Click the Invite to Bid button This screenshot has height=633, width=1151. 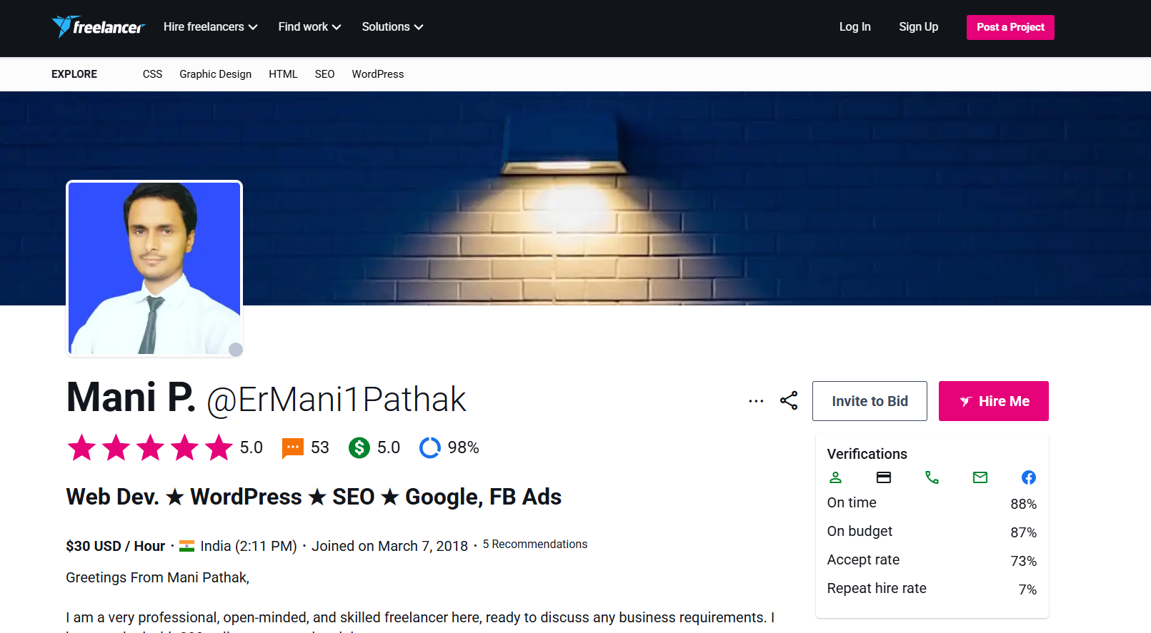pos(870,401)
